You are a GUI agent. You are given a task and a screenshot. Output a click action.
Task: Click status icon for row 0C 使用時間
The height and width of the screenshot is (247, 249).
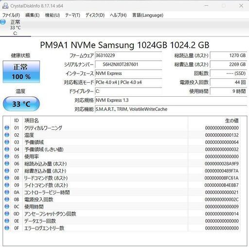(x=7, y=207)
